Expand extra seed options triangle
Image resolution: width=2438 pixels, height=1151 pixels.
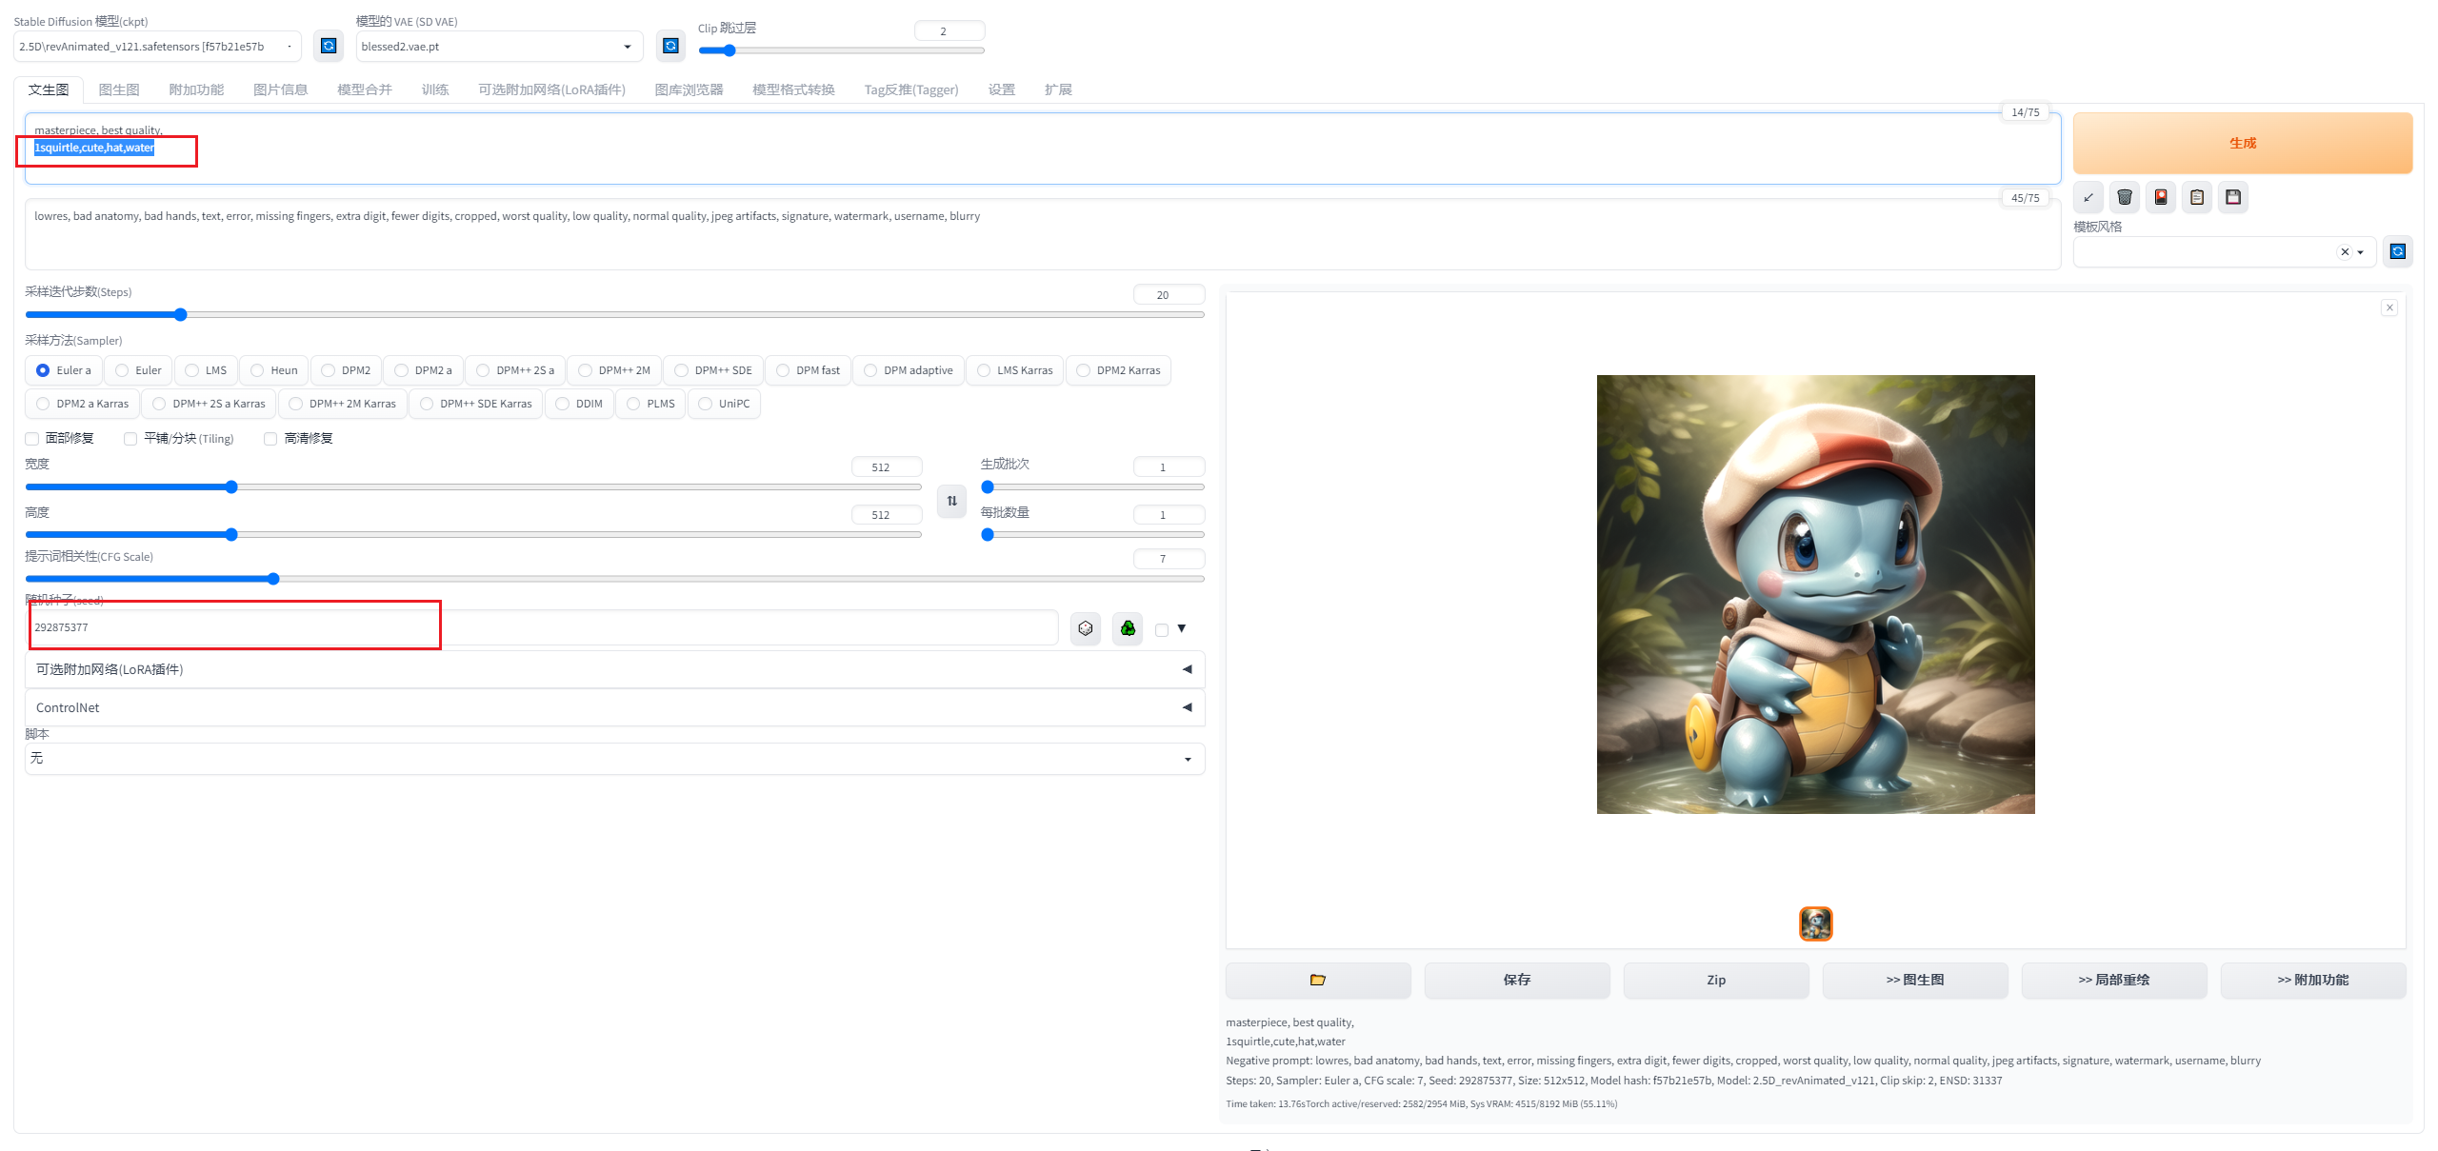pyautogui.click(x=1182, y=628)
